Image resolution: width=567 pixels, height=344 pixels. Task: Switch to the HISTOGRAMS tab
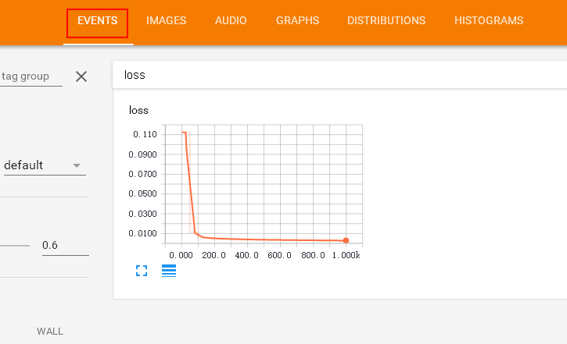(488, 21)
